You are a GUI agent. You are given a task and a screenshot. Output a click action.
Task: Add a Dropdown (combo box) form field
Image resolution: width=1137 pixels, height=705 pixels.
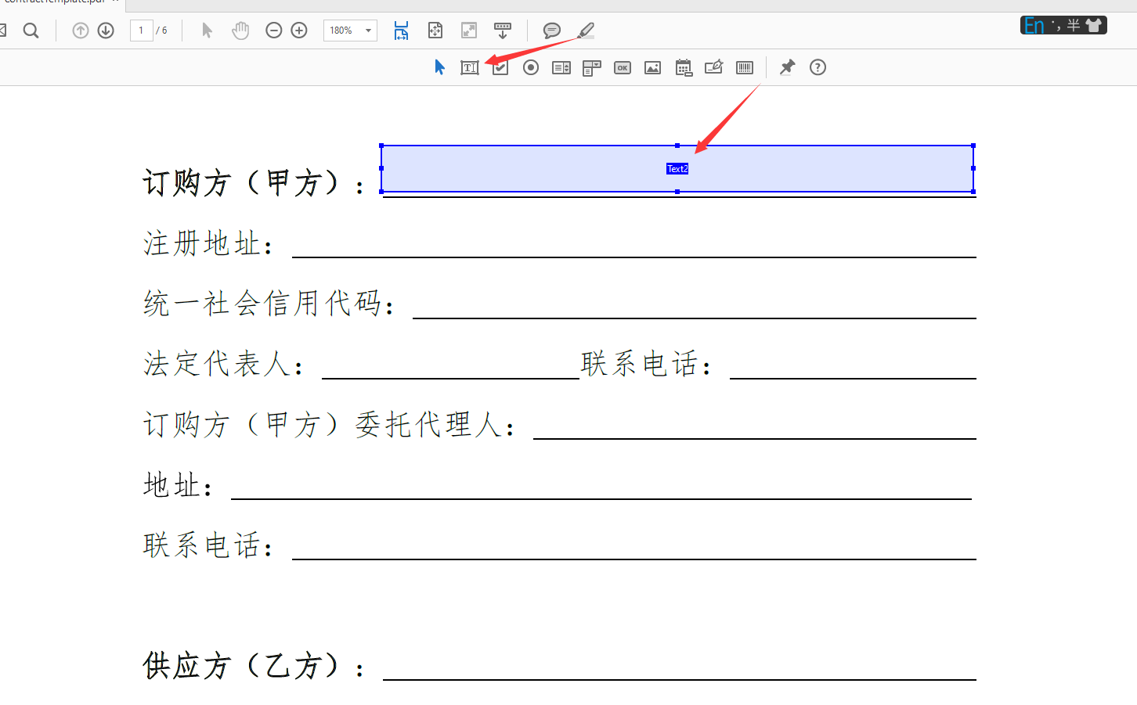pos(591,67)
